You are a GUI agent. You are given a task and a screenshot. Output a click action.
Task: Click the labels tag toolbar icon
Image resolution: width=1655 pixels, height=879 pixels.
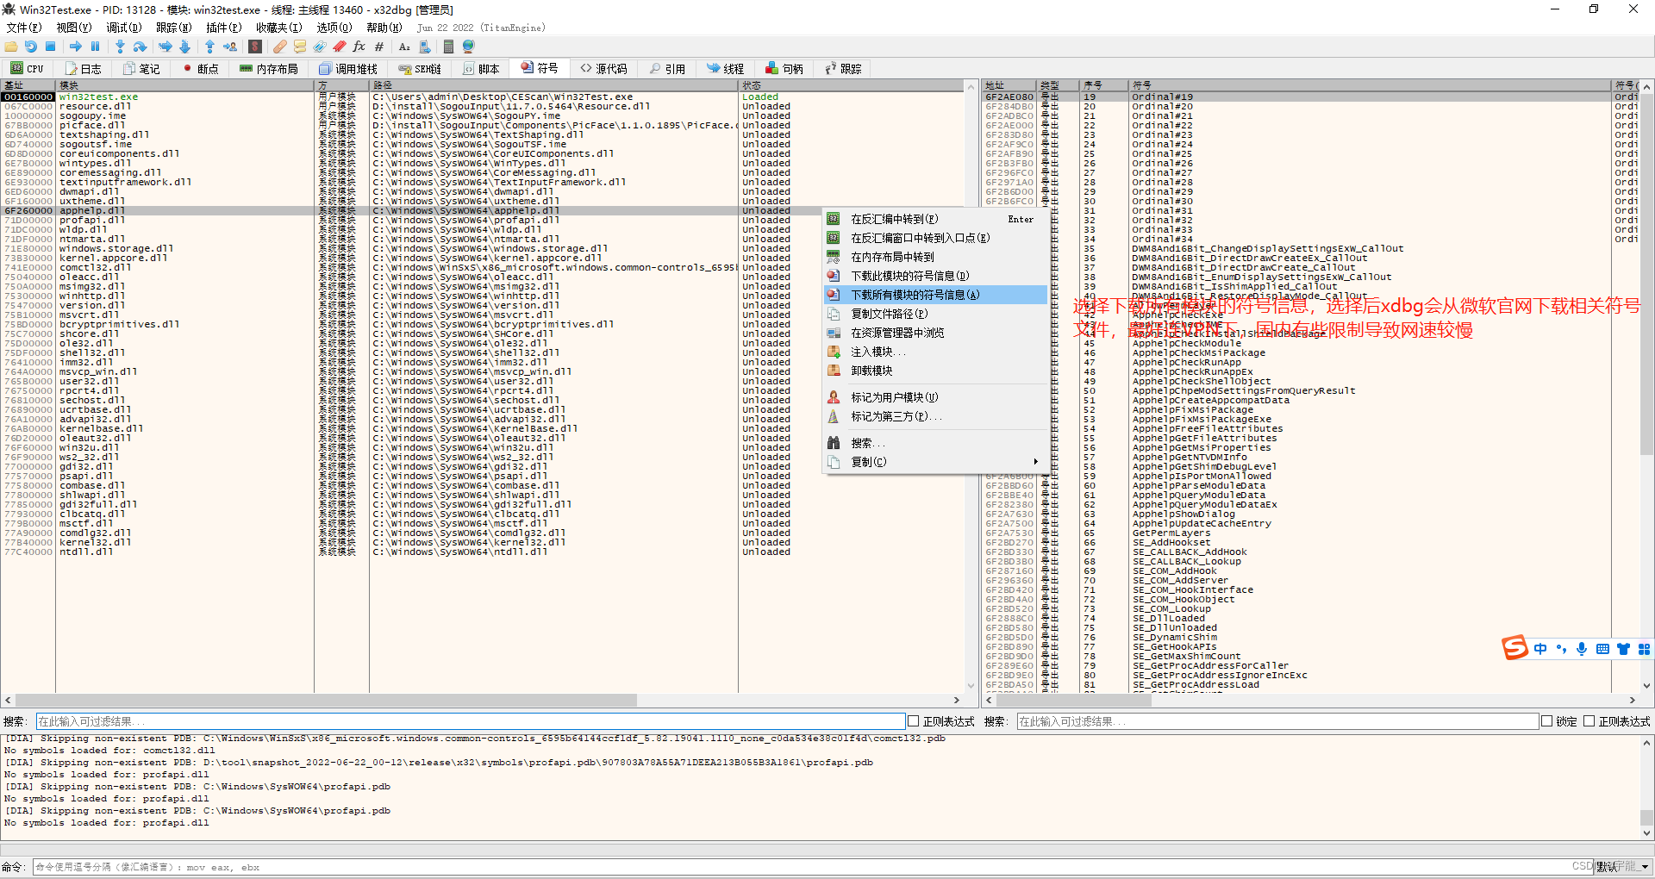[x=320, y=47]
